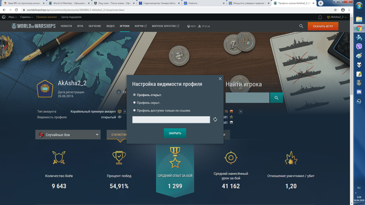Click the AkAsha2_2 clan emblem
This screenshot has height=205, width=365.
click(45, 88)
